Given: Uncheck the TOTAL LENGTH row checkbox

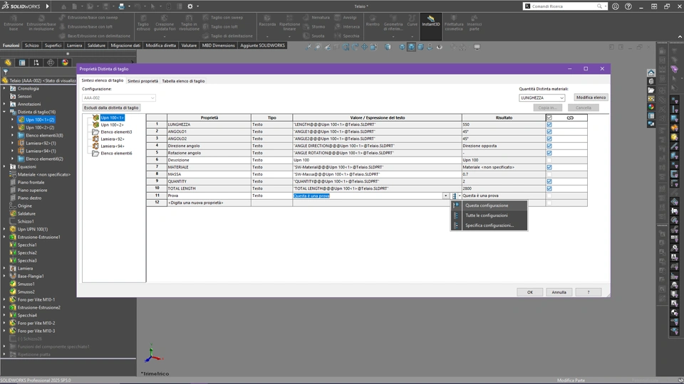Looking at the screenshot, I should click(549, 188).
